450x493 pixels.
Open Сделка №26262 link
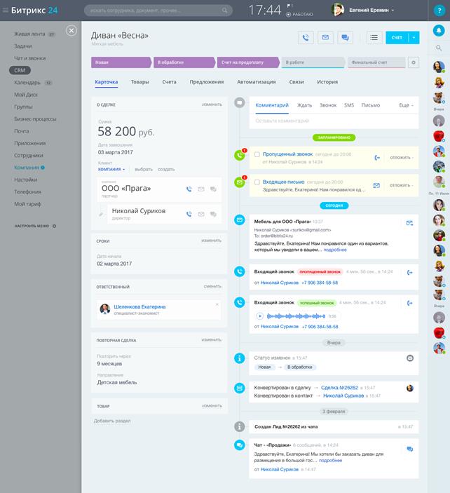pyautogui.click(x=339, y=388)
